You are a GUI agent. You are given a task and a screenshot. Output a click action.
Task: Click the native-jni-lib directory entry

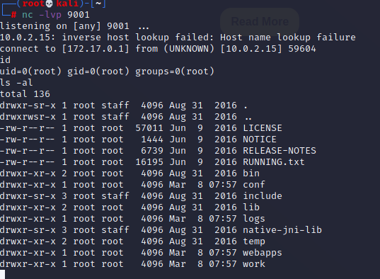click(282, 230)
